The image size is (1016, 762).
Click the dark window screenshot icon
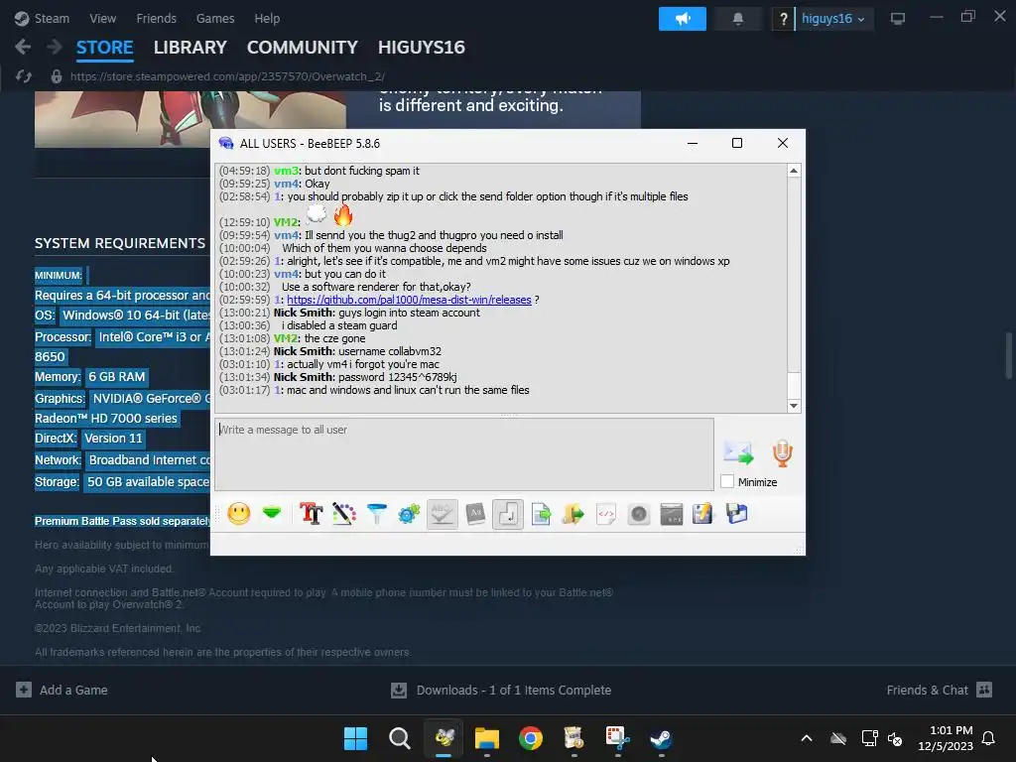672,514
